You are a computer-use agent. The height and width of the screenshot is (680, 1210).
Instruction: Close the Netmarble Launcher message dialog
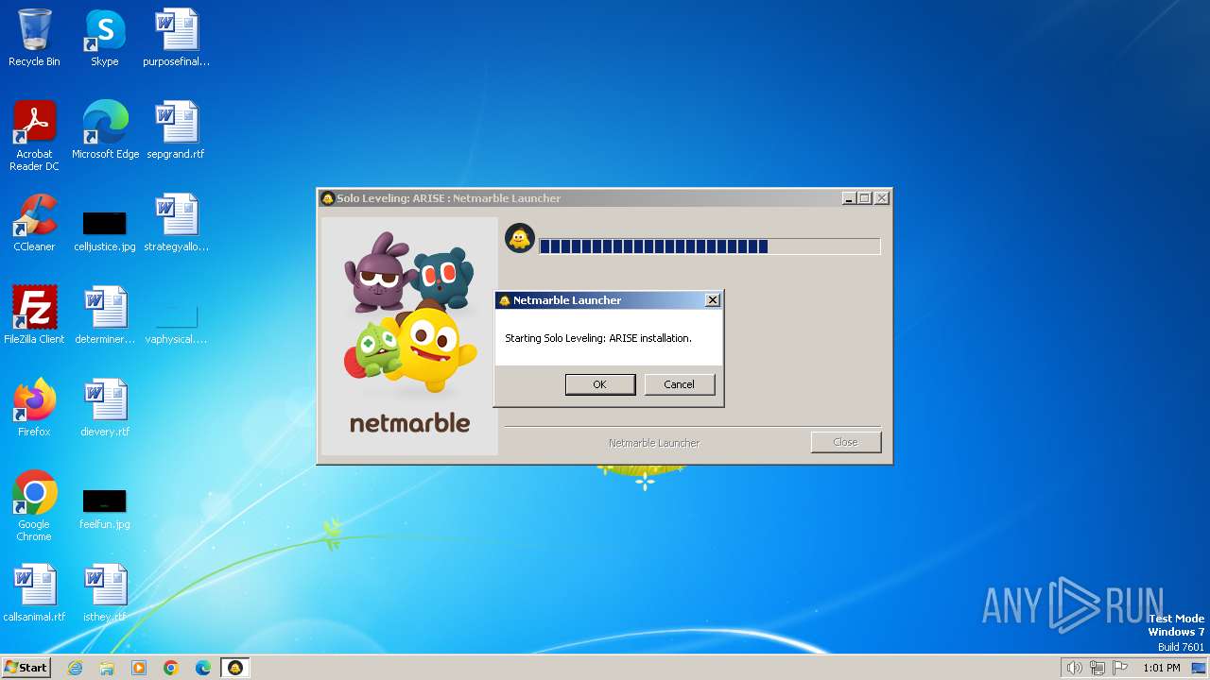[713, 300]
